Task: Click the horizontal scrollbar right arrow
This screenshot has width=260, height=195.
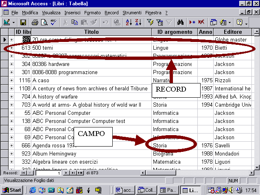Action: tap(252, 173)
